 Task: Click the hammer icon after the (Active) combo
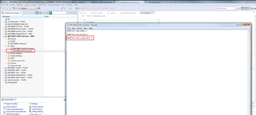[39, 8]
